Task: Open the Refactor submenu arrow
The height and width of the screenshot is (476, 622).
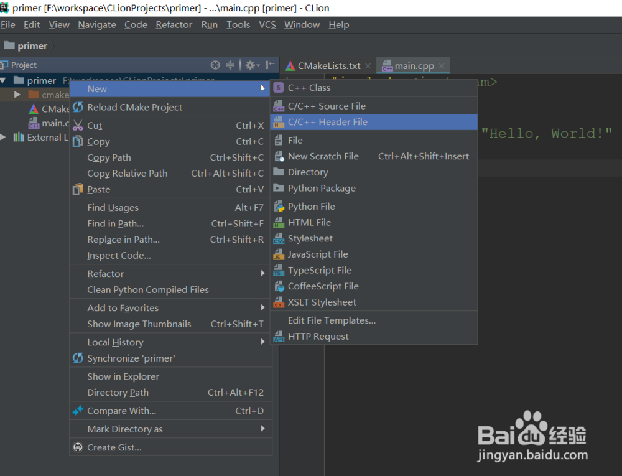Action: tap(262, 273)
